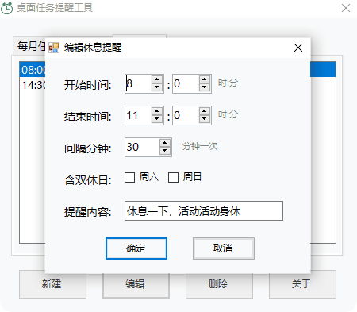Viewport: 357px width, 312px height.
Task: Decrease the interval minutes value
Action: [x=165, y=151]
